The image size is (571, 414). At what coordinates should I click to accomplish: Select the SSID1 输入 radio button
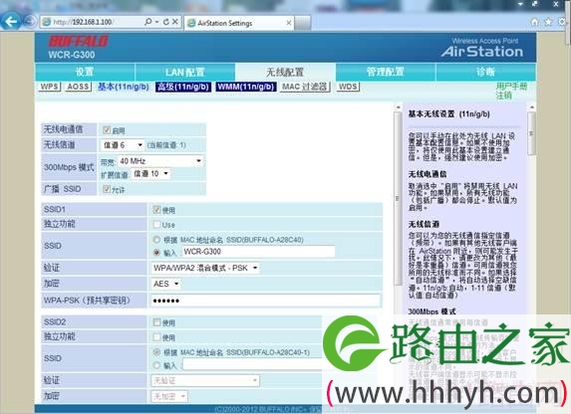click(x=156, y=252)
